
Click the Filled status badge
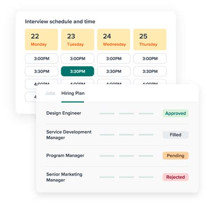pos(175,135)
